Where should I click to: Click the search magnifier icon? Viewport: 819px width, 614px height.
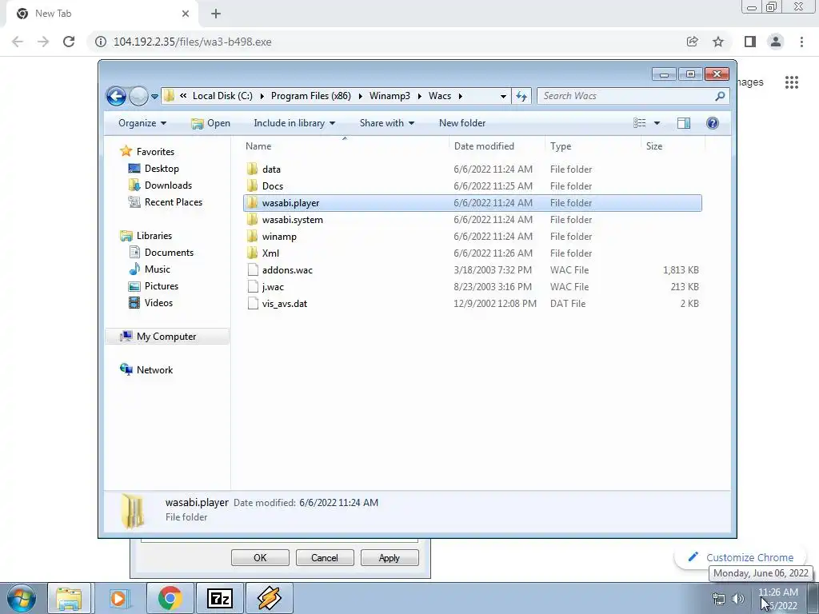[x=721, y=96]
